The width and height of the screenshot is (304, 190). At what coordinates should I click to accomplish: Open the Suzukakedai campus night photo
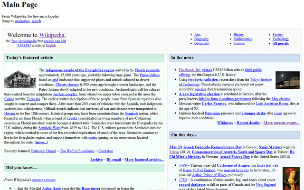pyautogui.click(x=287, y=80)
